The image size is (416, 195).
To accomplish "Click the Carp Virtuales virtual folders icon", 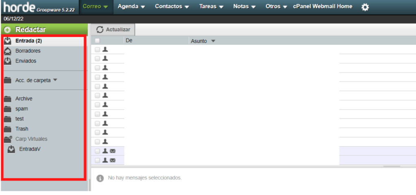I will (8, 139).
